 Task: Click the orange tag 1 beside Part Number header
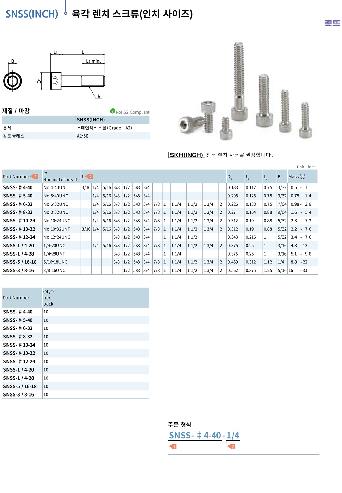(x=35, y=177)
